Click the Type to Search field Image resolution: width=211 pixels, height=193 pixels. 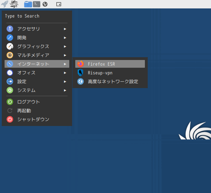click(37, 16)
